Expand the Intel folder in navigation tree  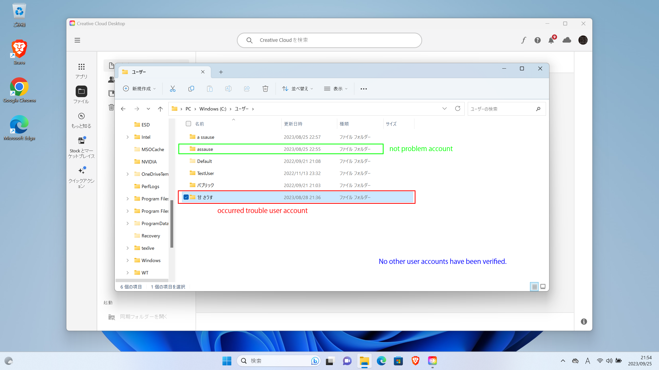tap(127, 137)
